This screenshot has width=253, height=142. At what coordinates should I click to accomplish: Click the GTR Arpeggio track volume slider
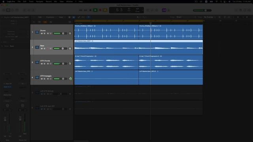(60, 79)
